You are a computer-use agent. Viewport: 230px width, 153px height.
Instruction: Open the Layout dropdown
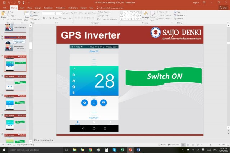35,12
